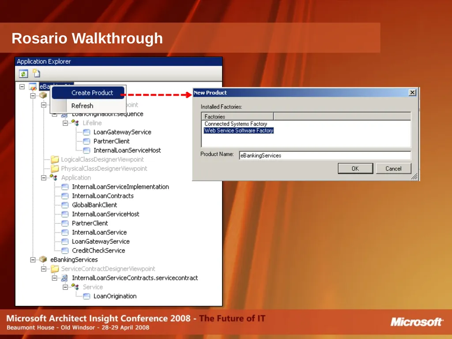The width and height of the screenshot is (452, 339).
Task: Select the grayed Lifeline label
Action: (x=92, y=123)
